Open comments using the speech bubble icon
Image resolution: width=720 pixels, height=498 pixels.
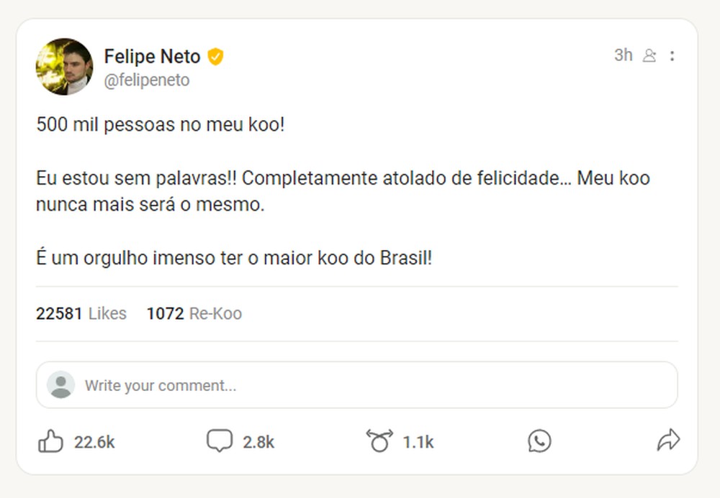(221, 440)
